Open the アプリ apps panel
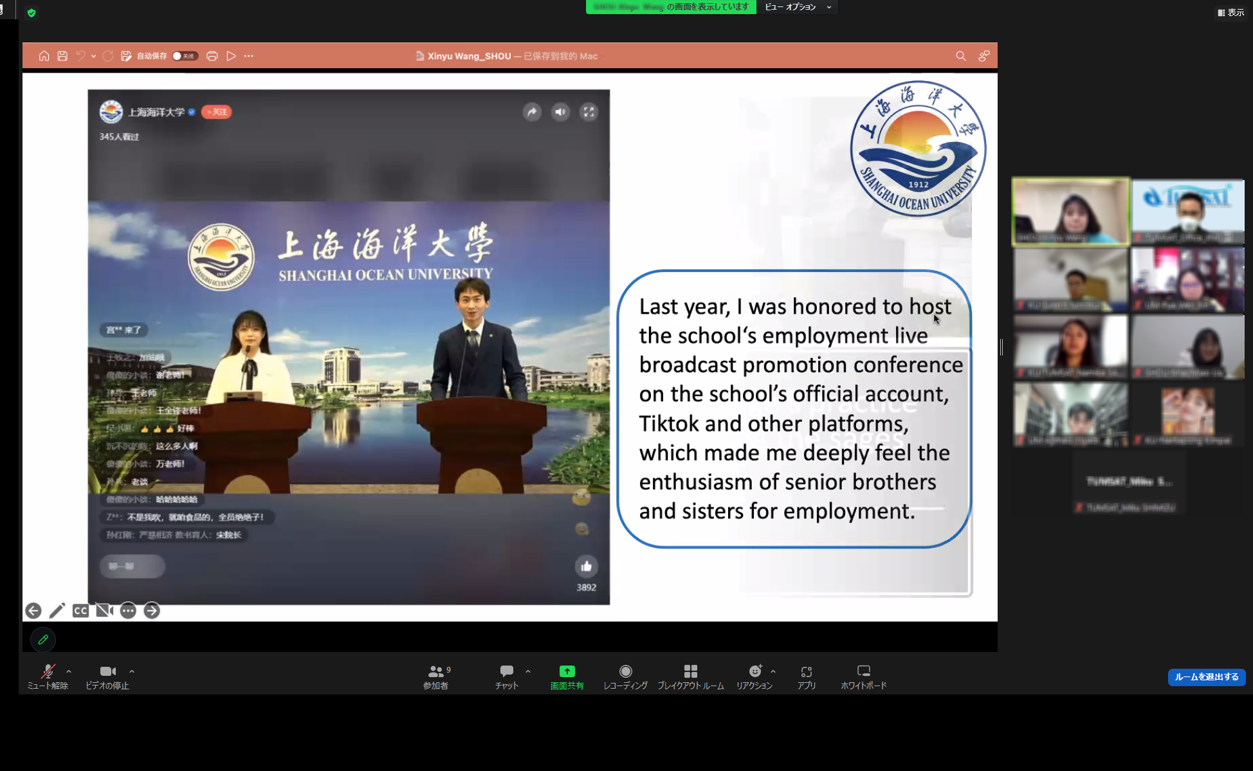The height and width of the screenshot is (771, 1253). pyautogui.click(x=807, y=677)
